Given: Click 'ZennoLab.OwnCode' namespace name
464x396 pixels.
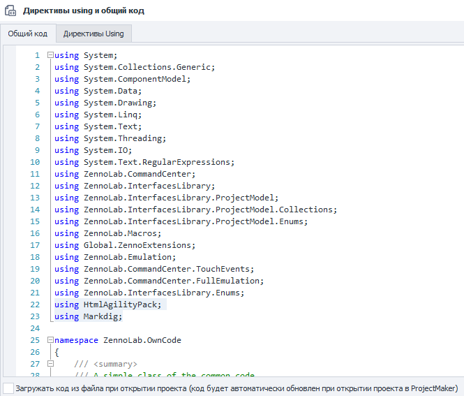Looking at the screenshot, I should coord(142,340).
